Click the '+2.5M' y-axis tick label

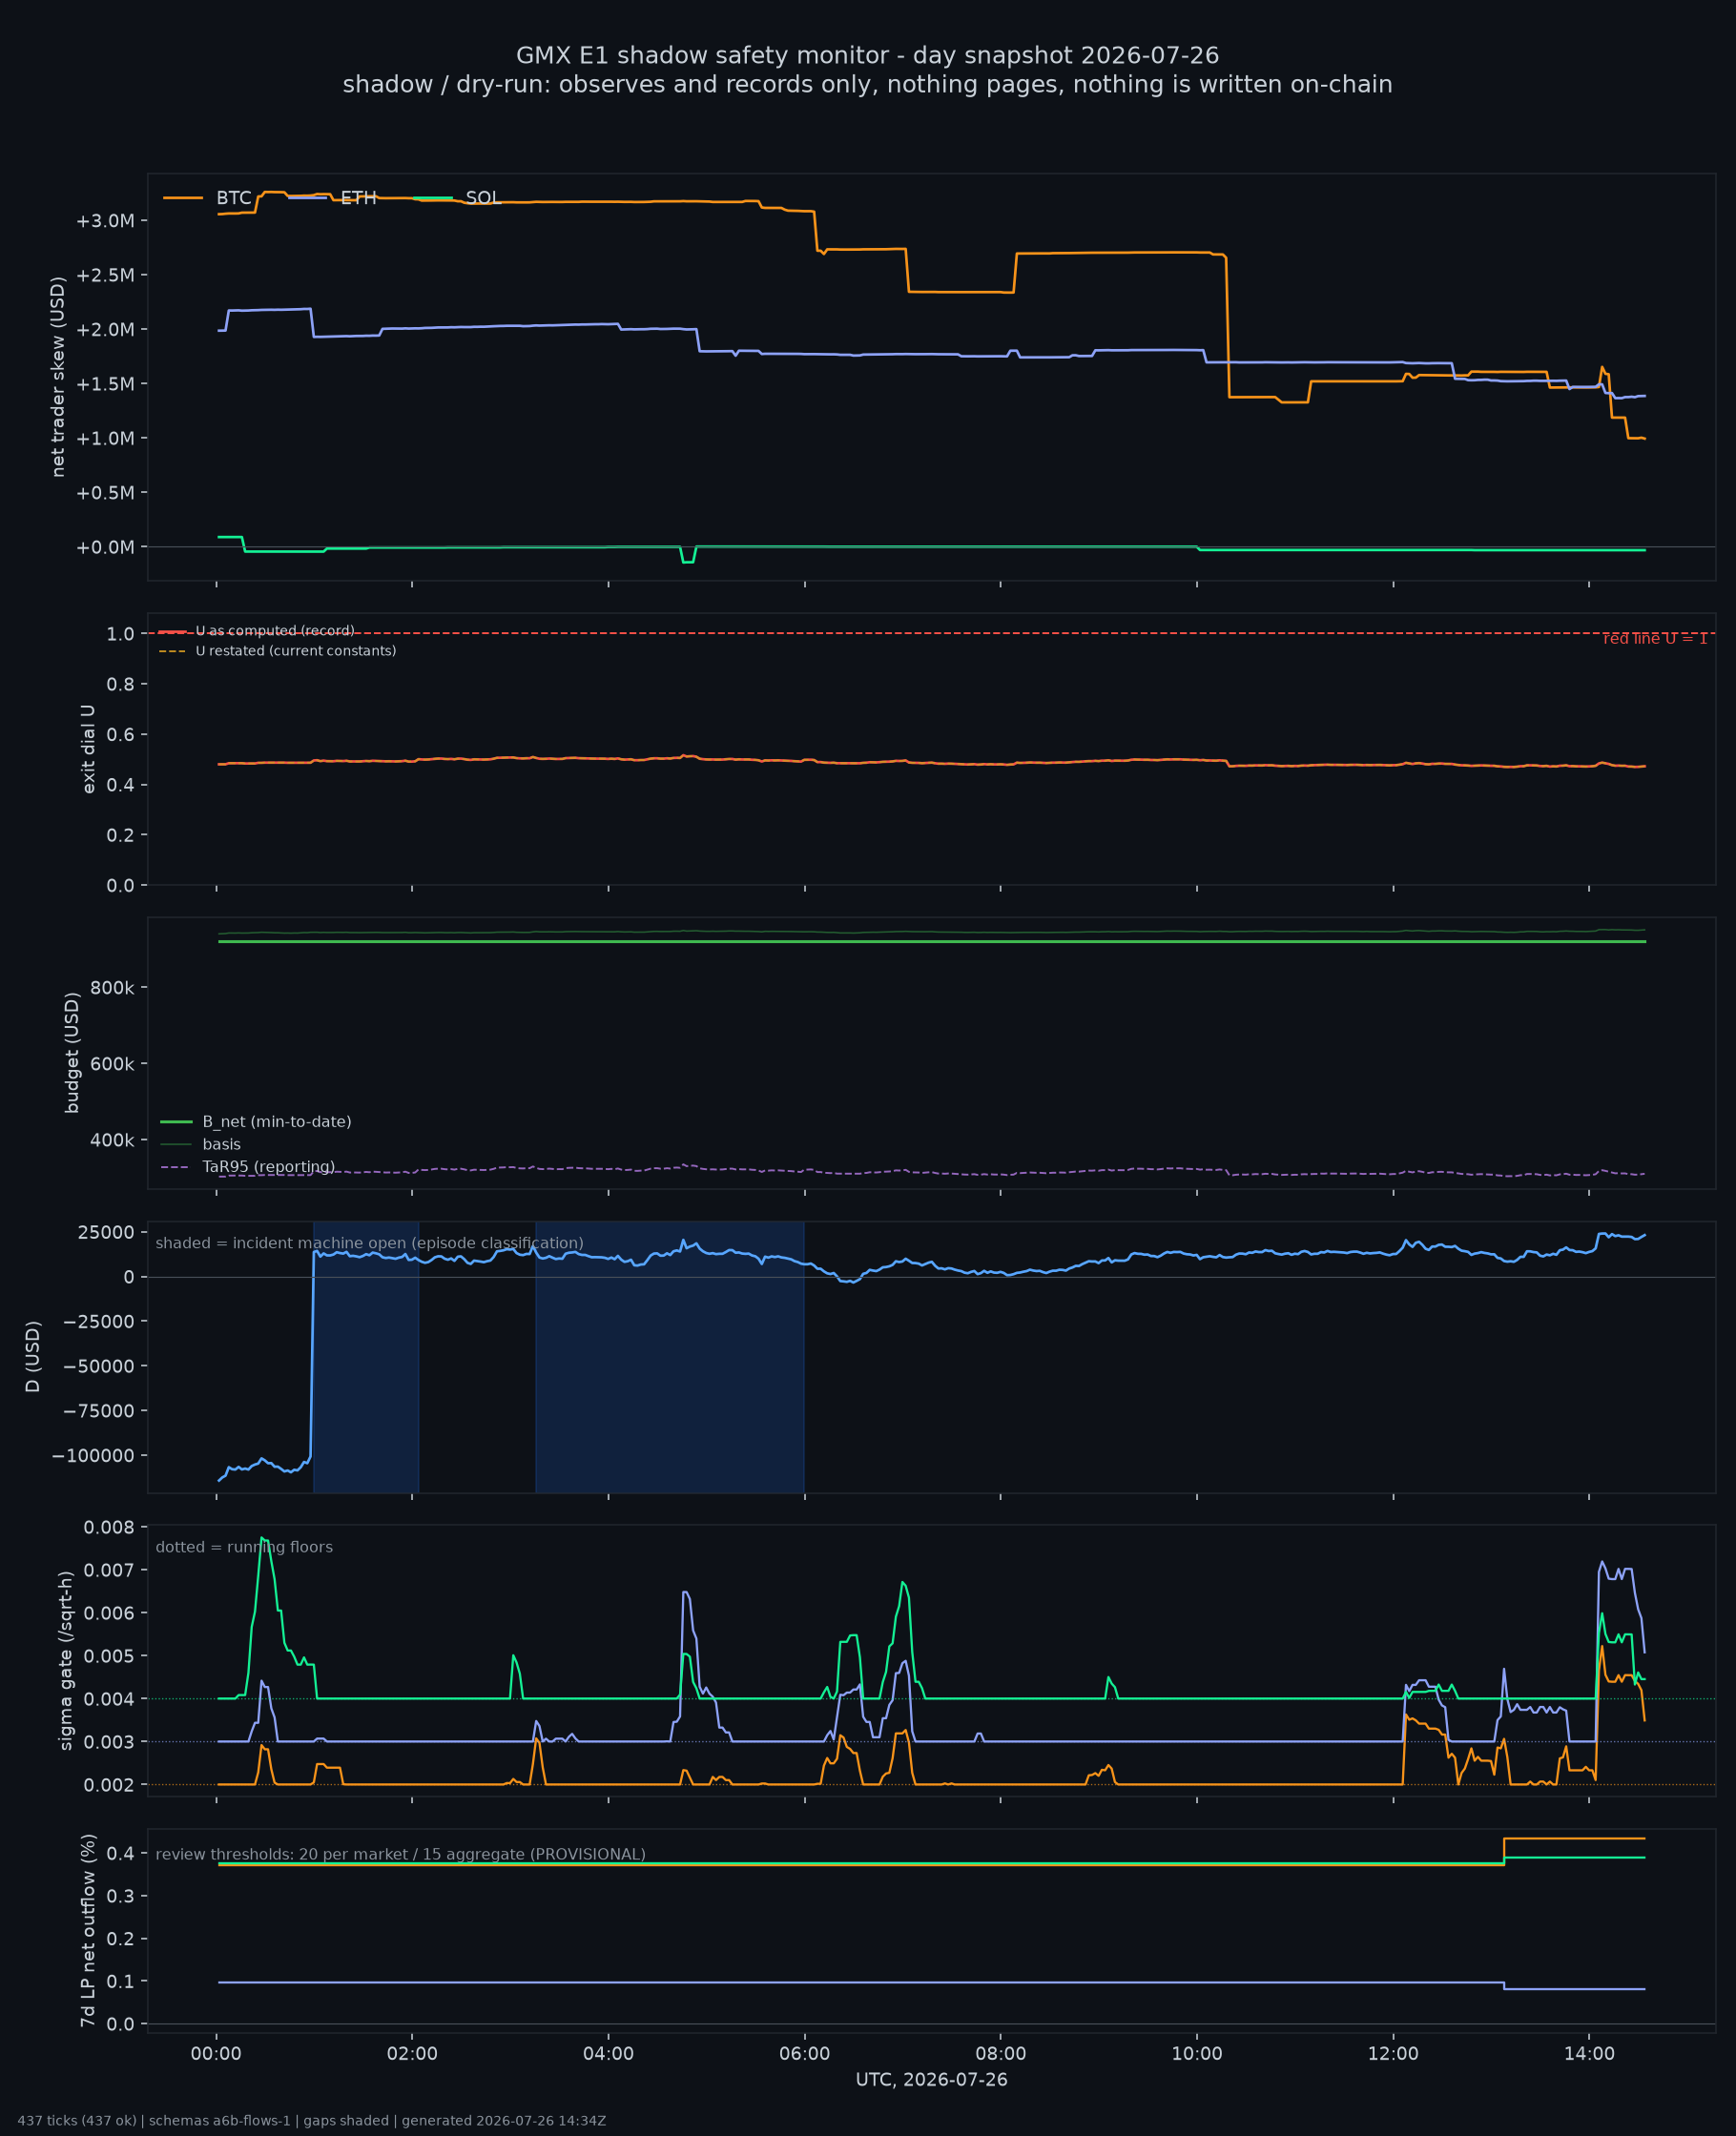pyautogui.click(x=105, y=275)
